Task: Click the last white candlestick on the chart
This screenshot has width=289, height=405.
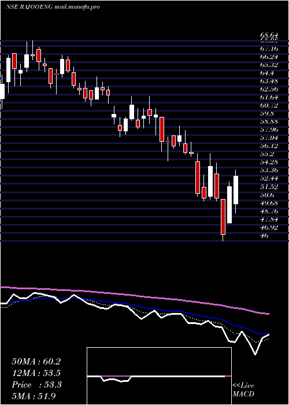Action: (236, 190)
